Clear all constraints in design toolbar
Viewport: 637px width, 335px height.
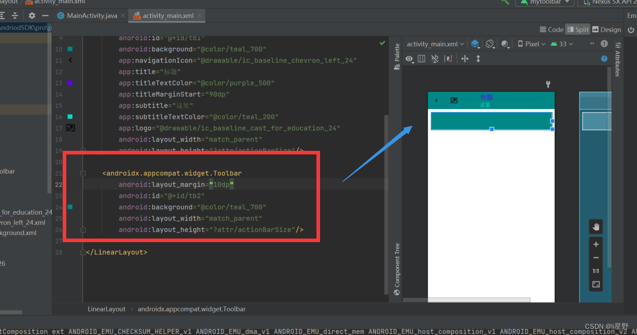(448, 59)
